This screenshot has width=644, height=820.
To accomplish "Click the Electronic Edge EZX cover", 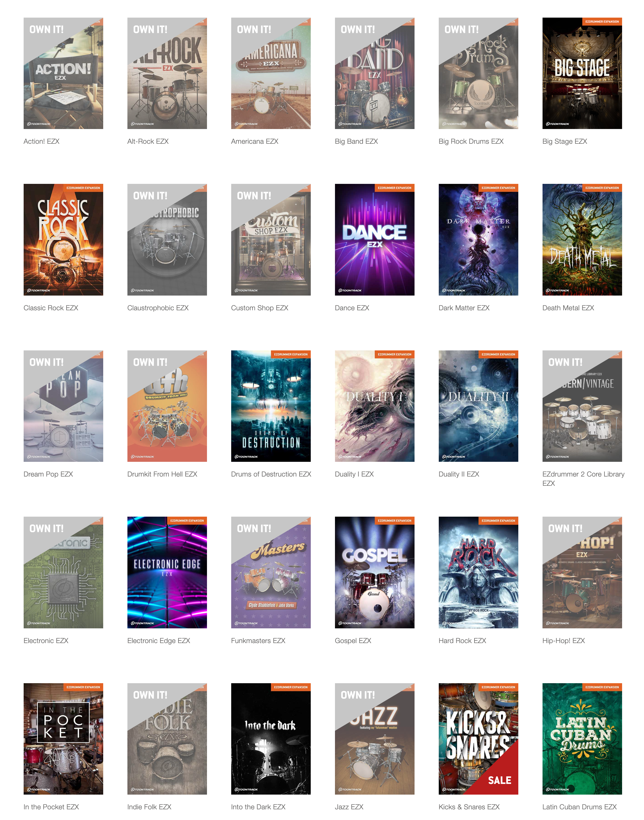I will pos(167,572).
